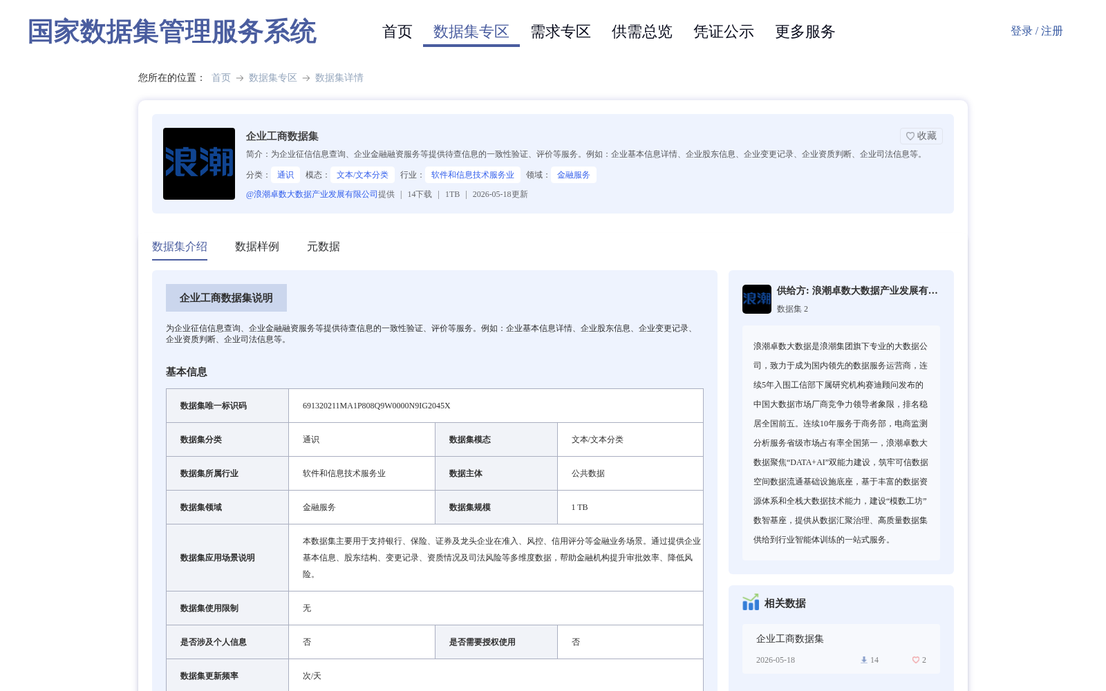Click the download count icon showing 14
The width and height of the screenshot is (1106, 691).
(x=863, y=660)
